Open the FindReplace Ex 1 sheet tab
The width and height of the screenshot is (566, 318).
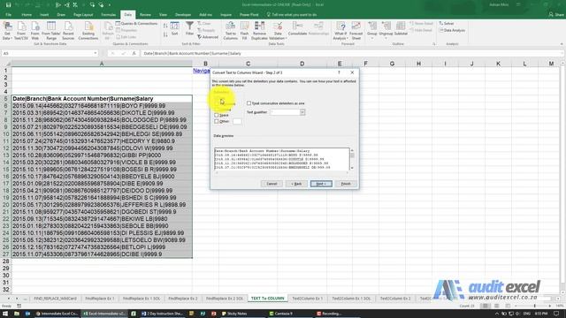pos(100,299)
